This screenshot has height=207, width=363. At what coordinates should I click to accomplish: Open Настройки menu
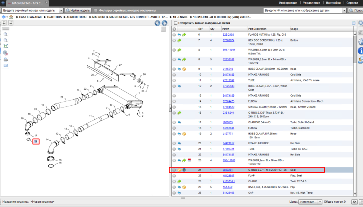333,3
